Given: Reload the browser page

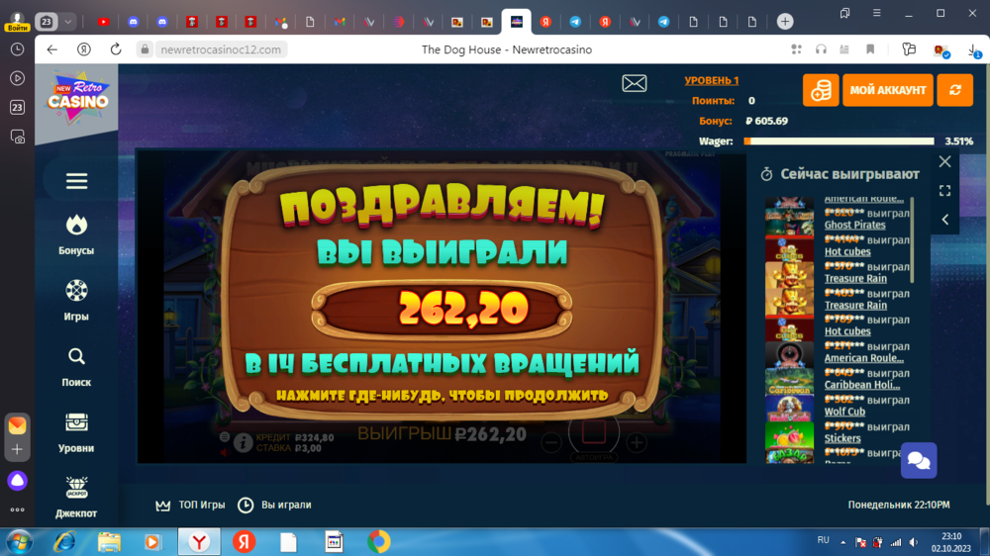Looking at the screenshot, I should [116, 49].
